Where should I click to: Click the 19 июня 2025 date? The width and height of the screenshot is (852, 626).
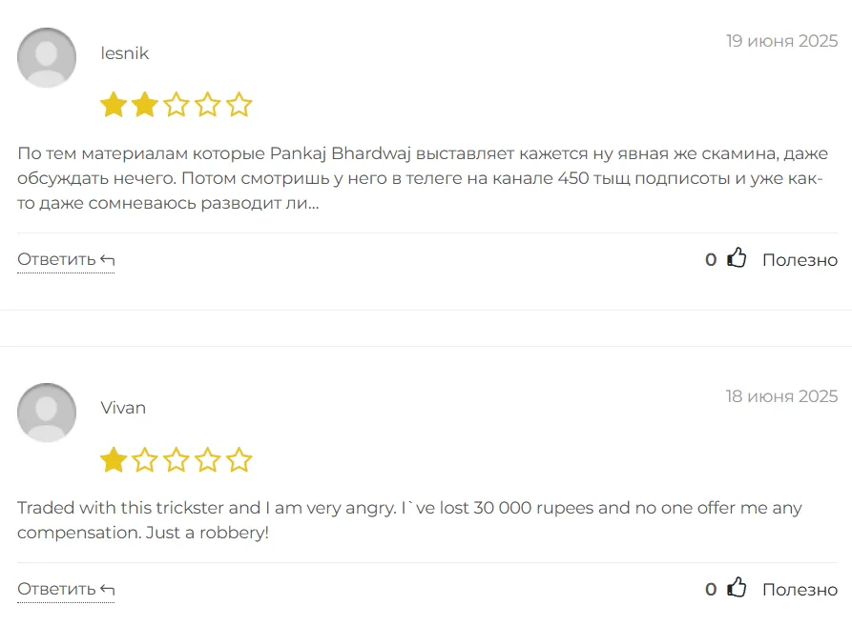pos(781,41)
